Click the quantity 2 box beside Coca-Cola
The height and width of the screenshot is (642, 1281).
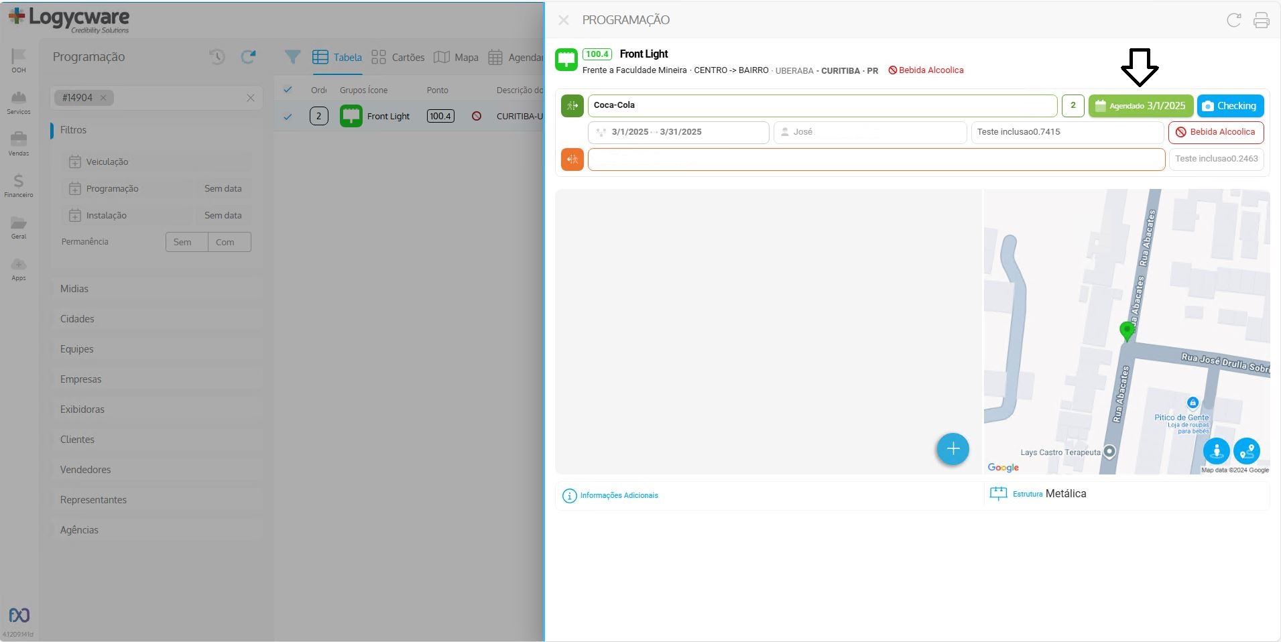[1073, 105]
